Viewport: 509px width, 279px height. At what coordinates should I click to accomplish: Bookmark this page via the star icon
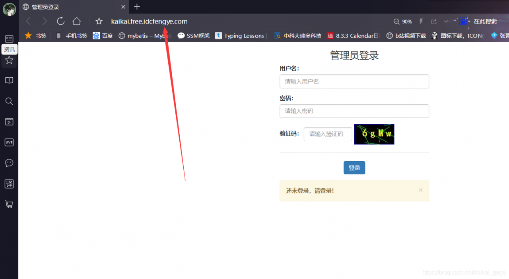(98, 21)
